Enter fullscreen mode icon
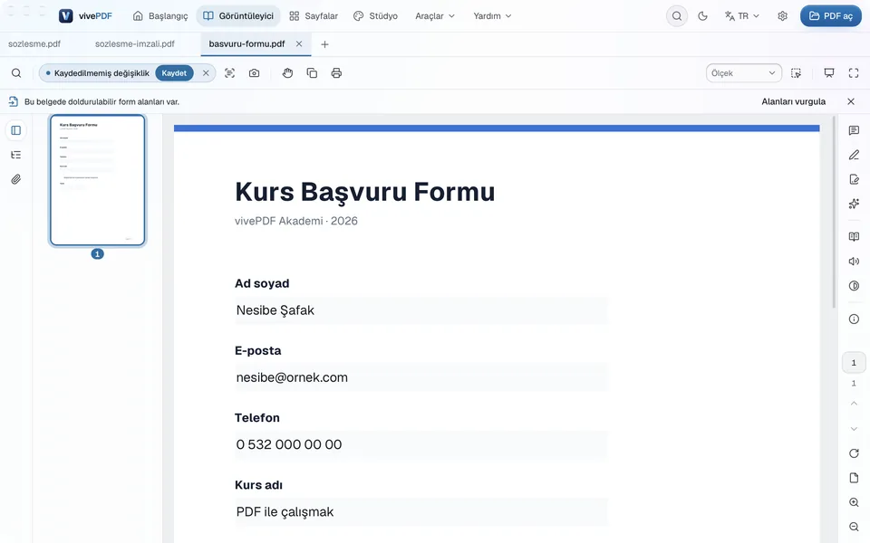 [x=854, y=73]
